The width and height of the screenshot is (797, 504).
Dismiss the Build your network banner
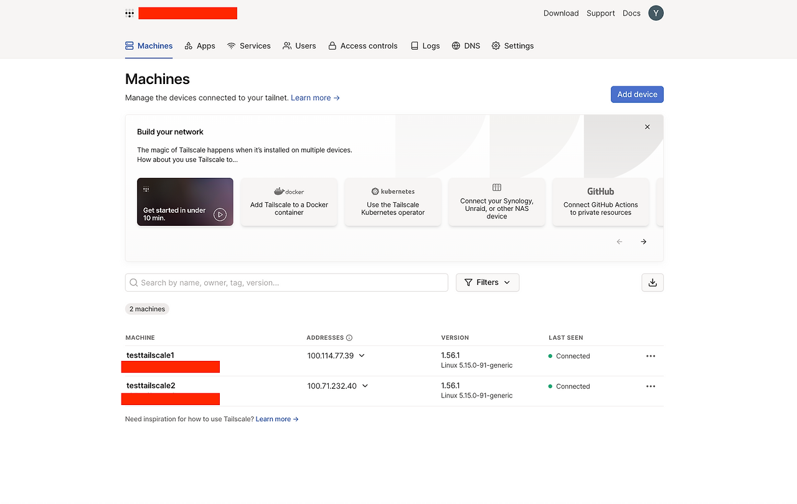coord(647,126)
